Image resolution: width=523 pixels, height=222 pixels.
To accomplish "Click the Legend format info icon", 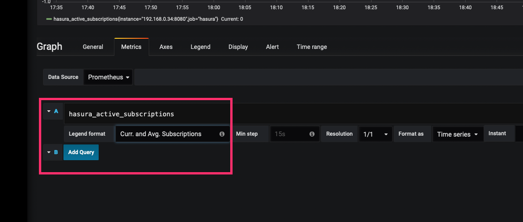I will tap(222, 134).
